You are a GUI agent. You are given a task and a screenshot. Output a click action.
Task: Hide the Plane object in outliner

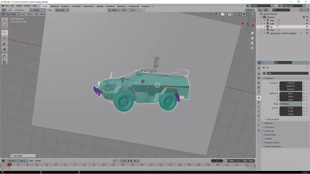(307, 30)
